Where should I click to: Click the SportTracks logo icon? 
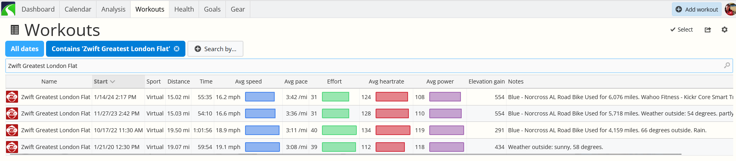tap(8, 9)
